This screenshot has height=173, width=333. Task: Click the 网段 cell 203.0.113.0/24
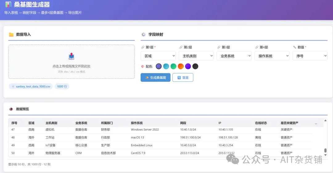click(190, 153)
